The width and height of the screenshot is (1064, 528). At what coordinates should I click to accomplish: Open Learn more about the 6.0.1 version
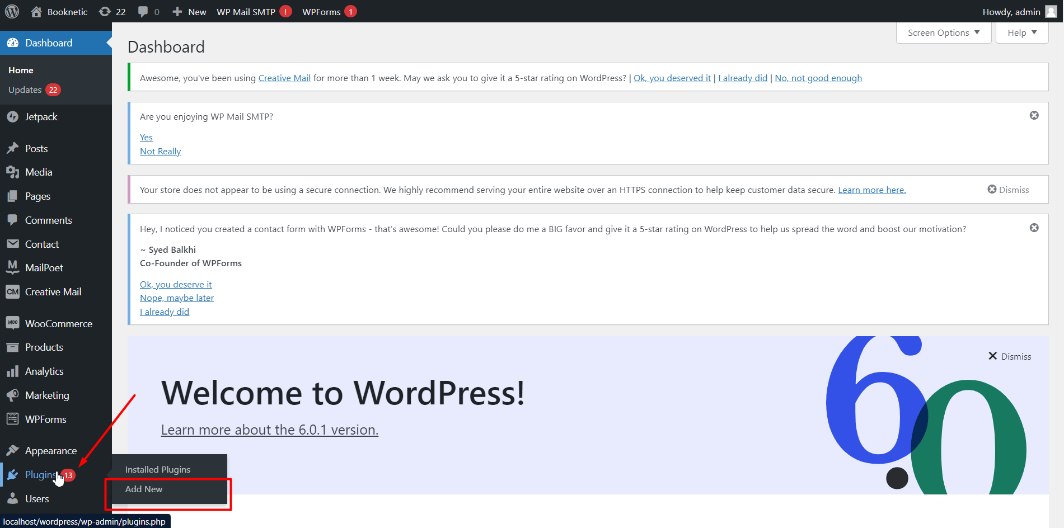(x=269, y=430)
